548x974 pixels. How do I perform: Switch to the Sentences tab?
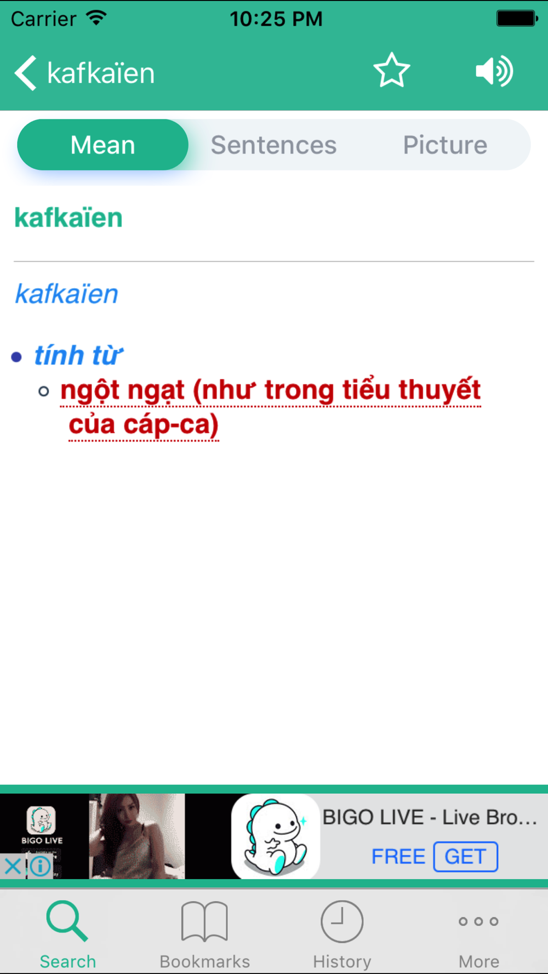pos(273,145)
